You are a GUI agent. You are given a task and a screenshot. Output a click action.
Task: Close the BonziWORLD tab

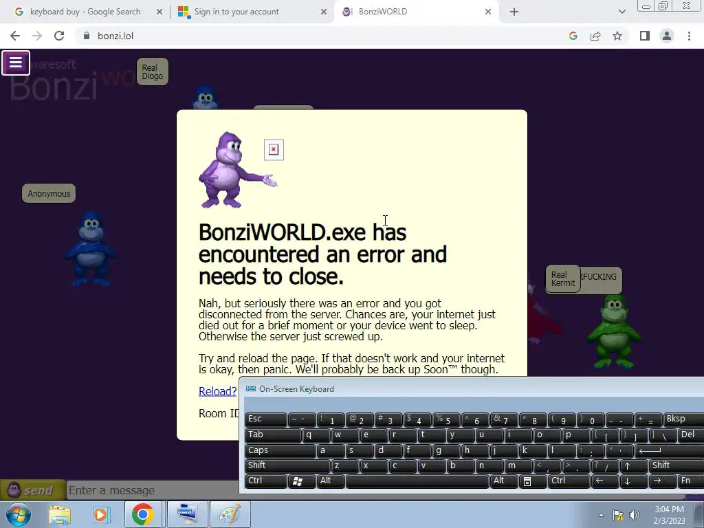[488, 12]
